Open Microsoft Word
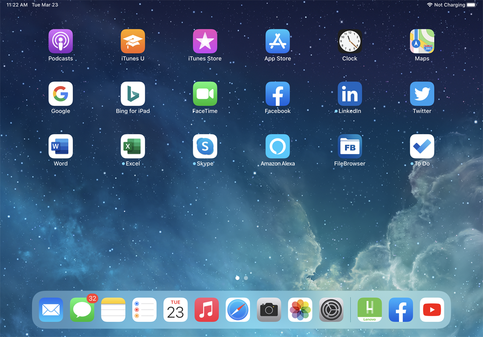The width and height of the screenshot is (483, 337). (x=61, y=146)
